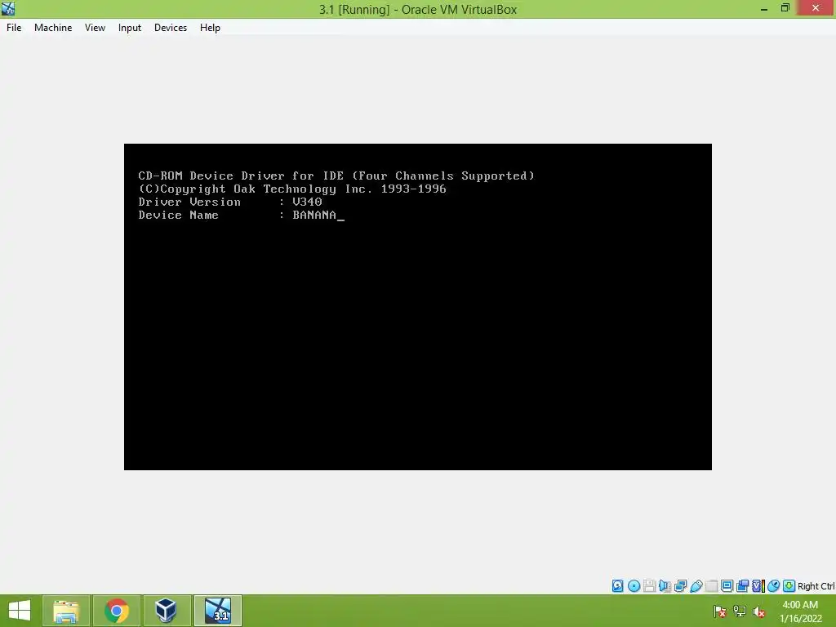
Task: Click the VirtualBox icon in the title bar
Action: tap(8, 8)
